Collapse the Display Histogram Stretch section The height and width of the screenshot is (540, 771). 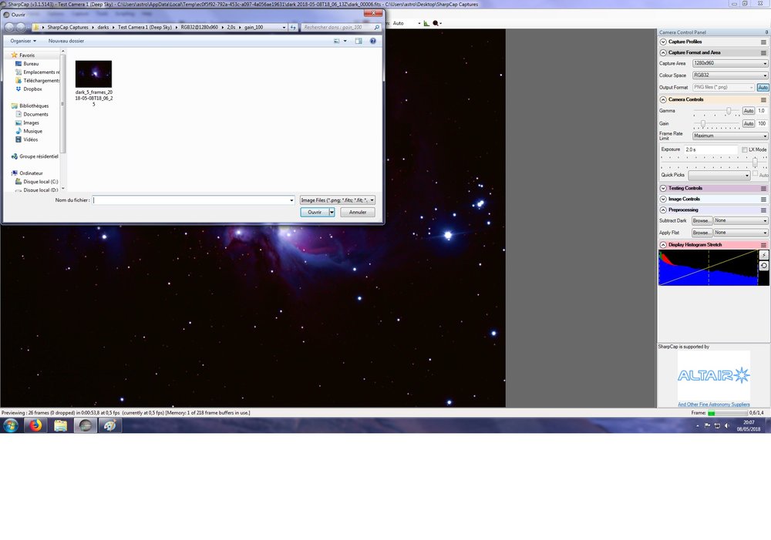point(663,245)
